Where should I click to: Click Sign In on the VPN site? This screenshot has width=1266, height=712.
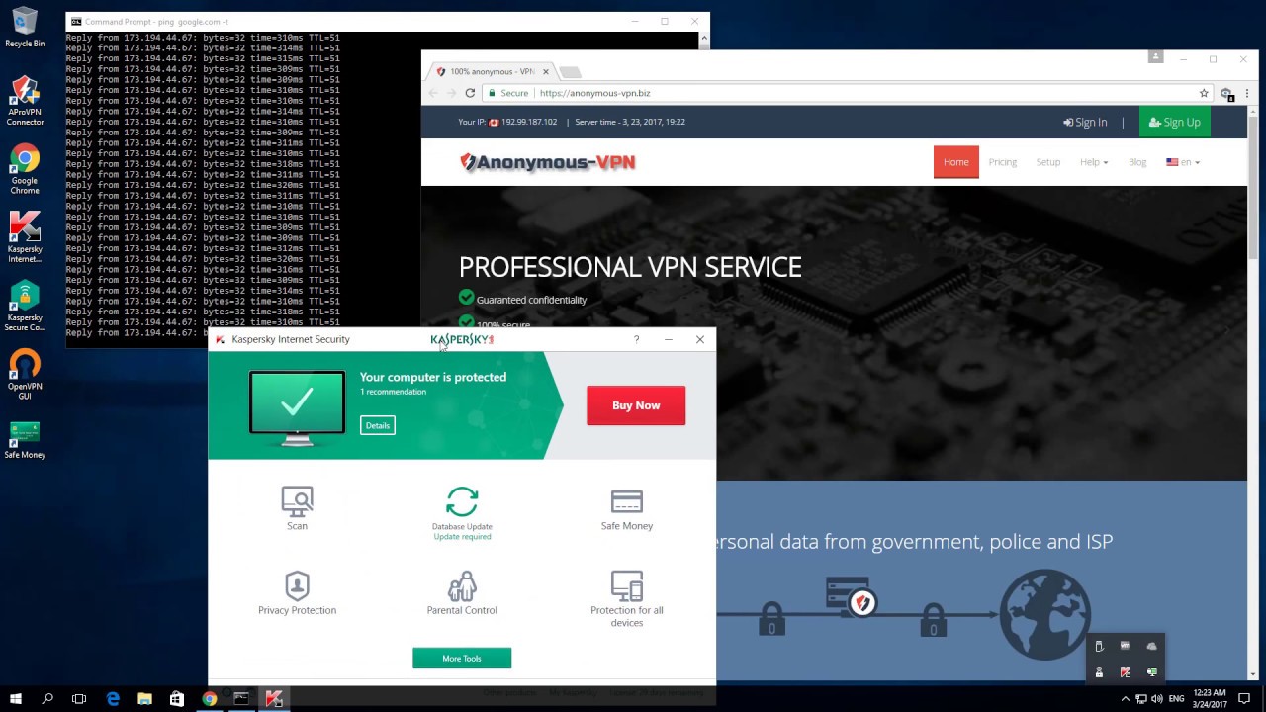click(x=1085, y=122)
